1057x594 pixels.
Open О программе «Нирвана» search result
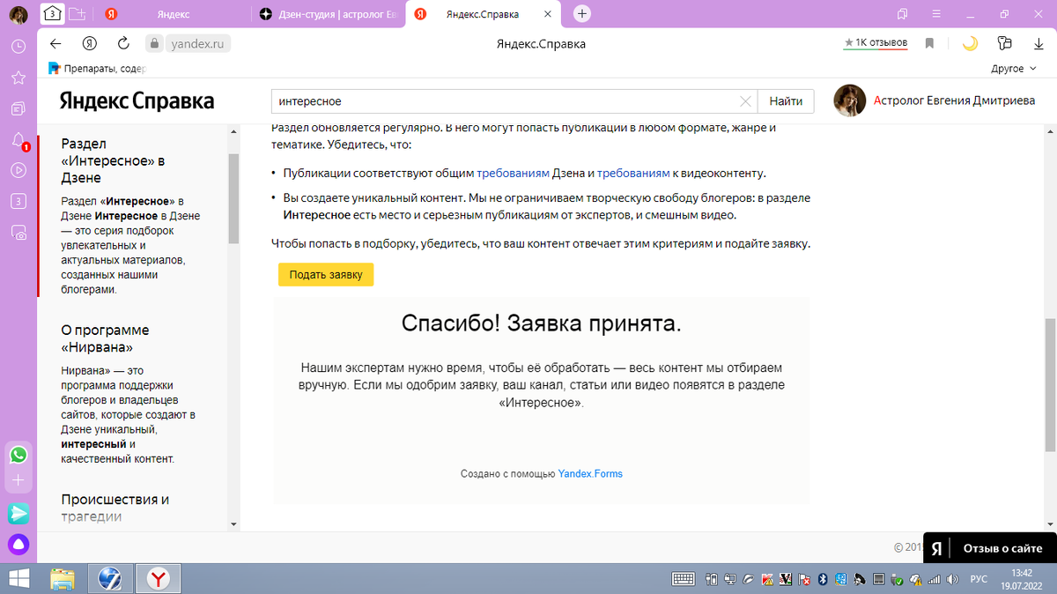point(105,338)
